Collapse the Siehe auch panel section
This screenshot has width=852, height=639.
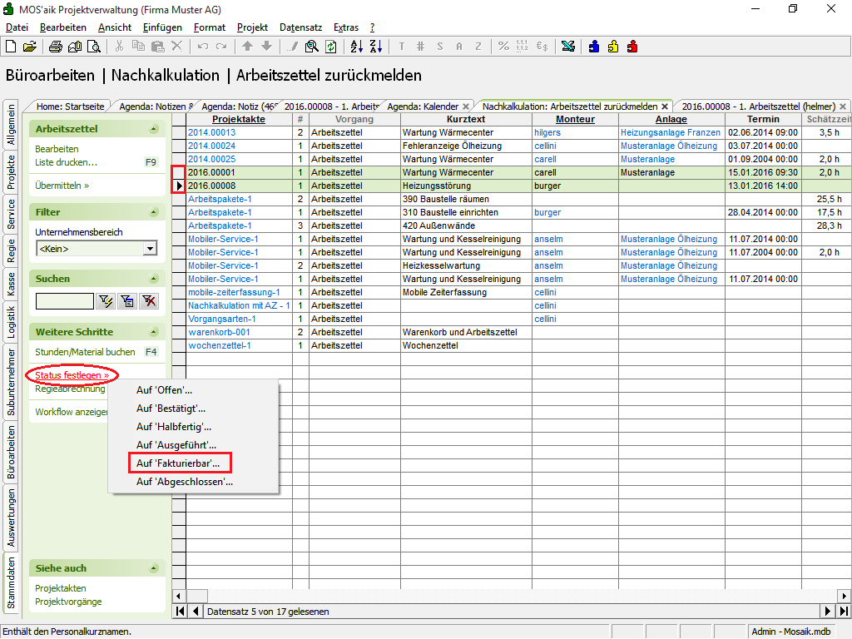point(153,568)
